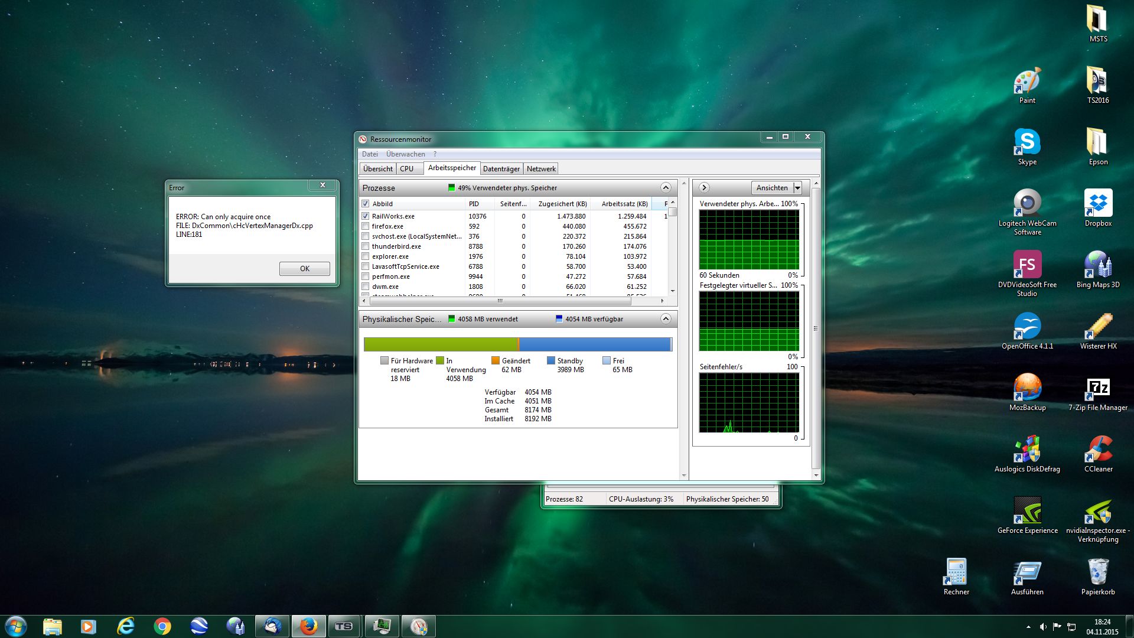Switch to the CPU tab
The width and height of the screenshot is (1134, 638).
(406, 169)
